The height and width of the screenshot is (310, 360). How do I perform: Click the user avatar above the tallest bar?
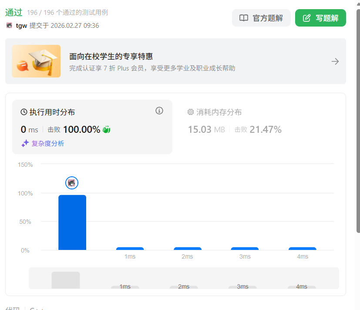point(72,183)
